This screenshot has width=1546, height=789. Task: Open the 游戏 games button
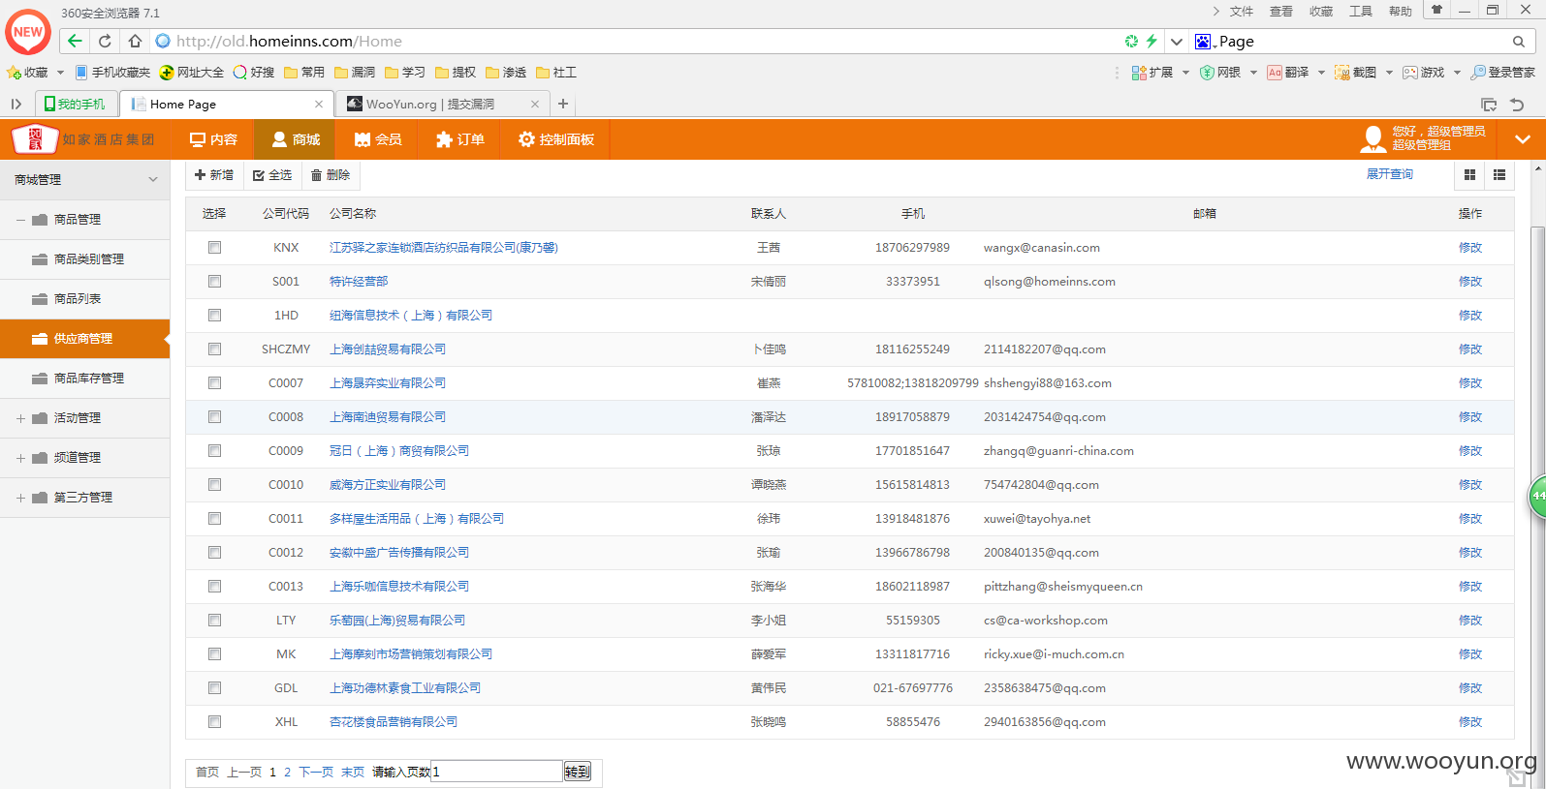tap(1424, 73)
